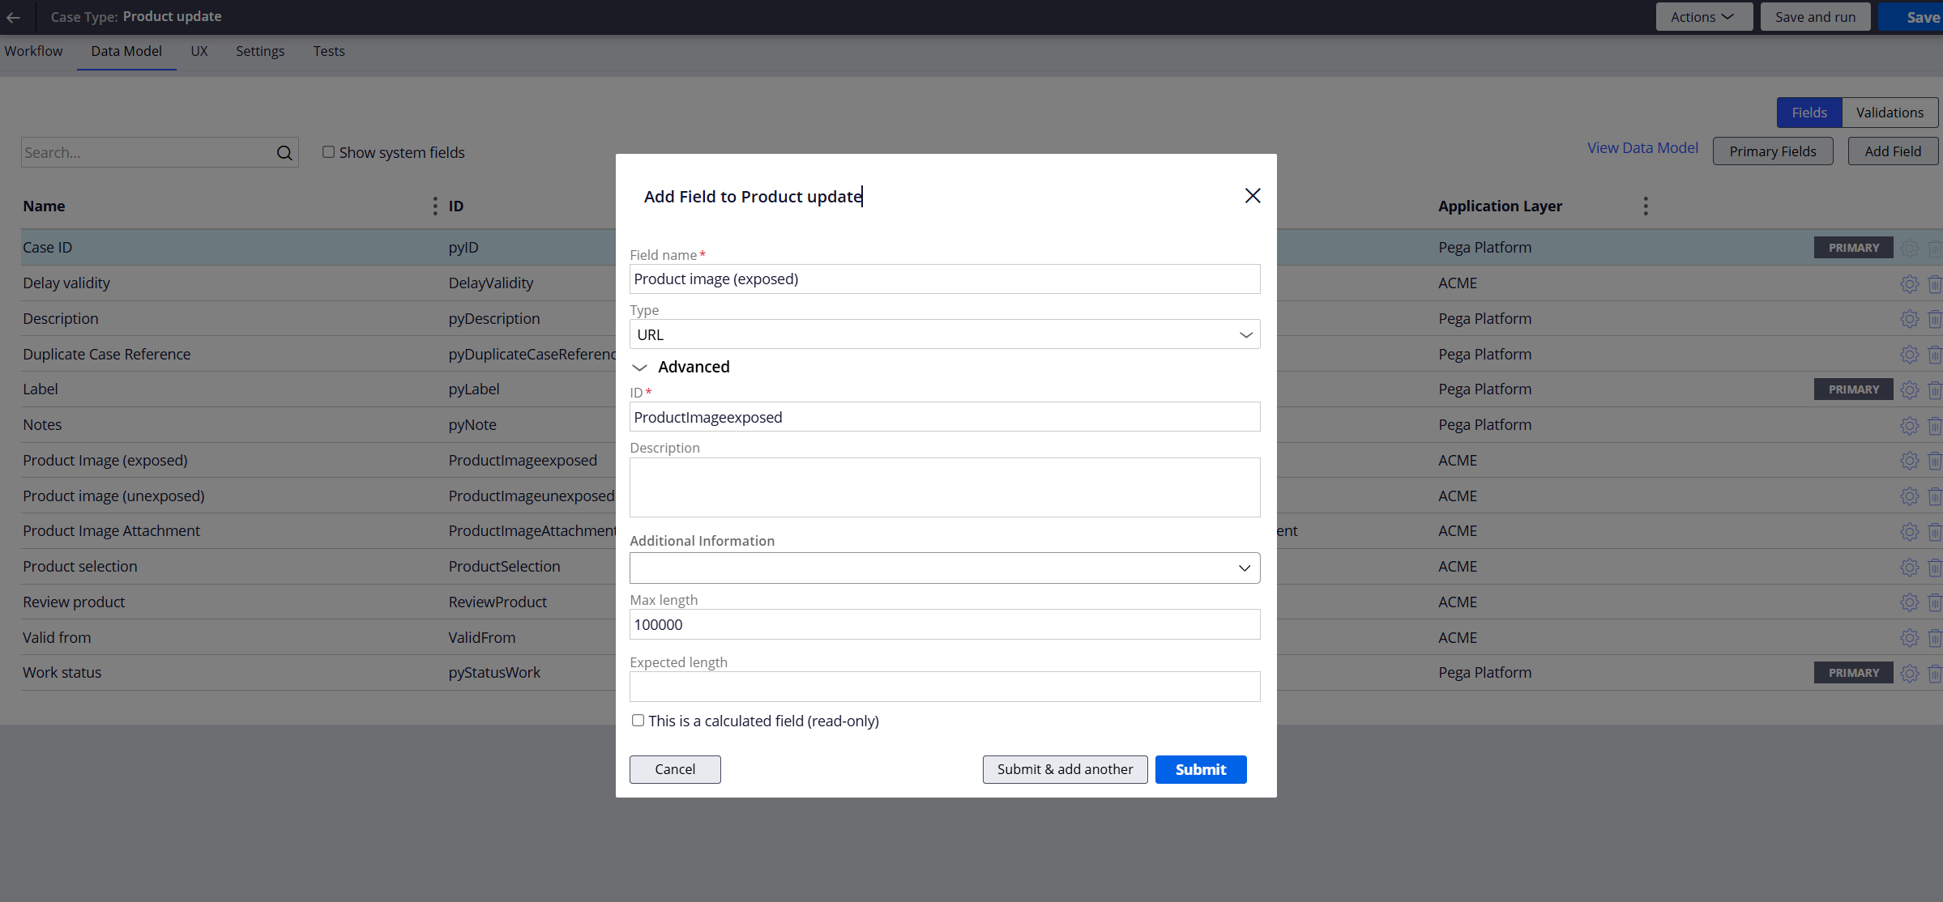Viewport: 1943px width, 902px height.
Task: Collapse the Advanced section
Action: [639, 367]
